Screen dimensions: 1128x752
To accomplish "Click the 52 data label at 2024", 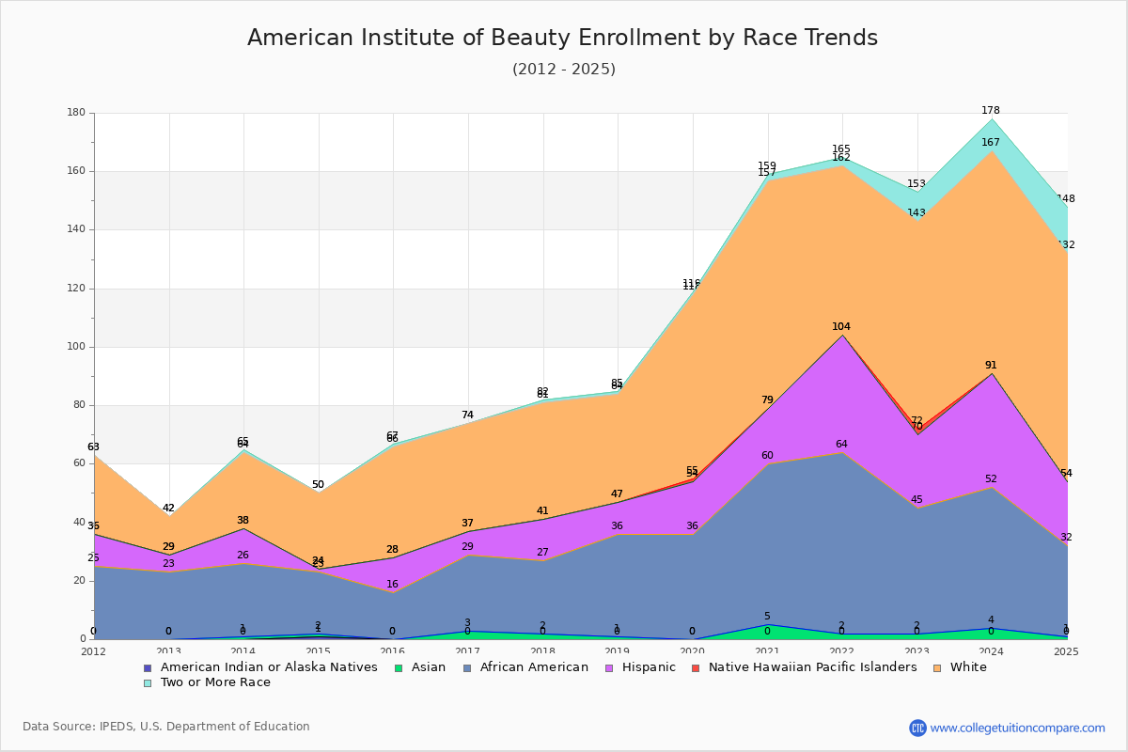I will coord(991,479).
